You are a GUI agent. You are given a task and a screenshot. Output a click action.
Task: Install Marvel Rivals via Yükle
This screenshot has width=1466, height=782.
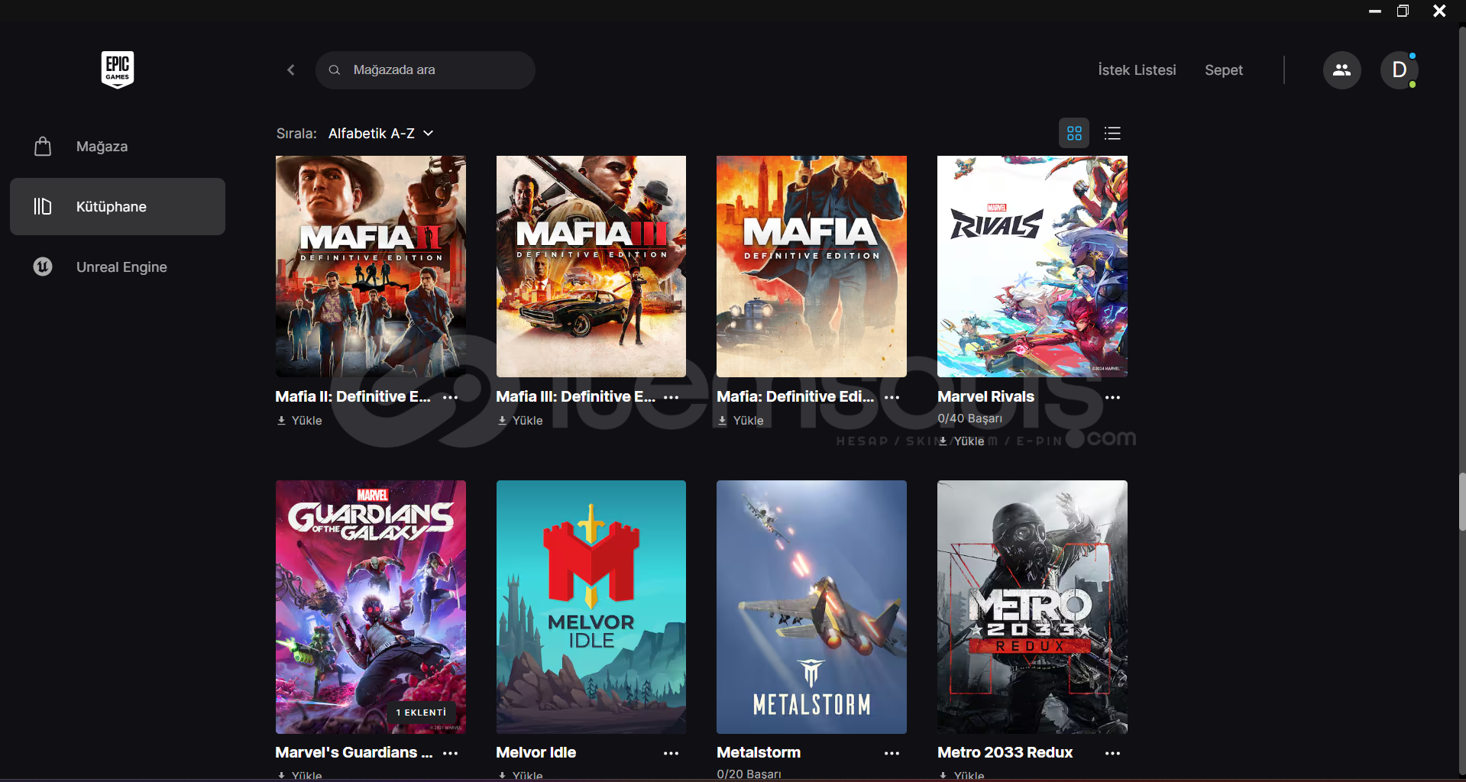[961, 441]
